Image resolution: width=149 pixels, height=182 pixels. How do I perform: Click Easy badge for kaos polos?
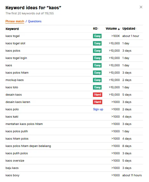tap(97, 51)
